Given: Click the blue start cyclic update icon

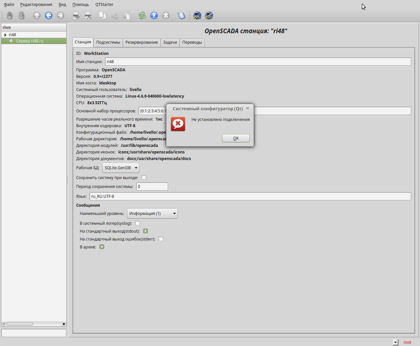Looking at the screenshot, I should (154, 15).
